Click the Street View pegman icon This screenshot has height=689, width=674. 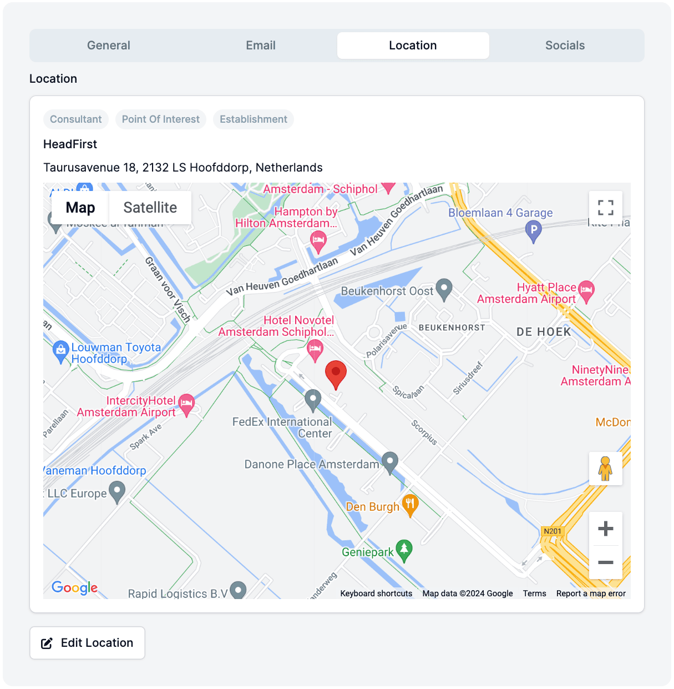point(606,469)
